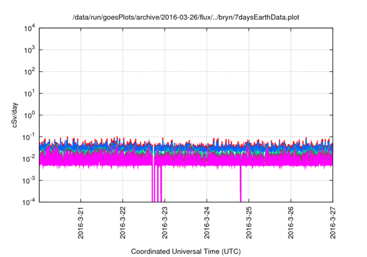Click the 2016-3-26 date label
Screen dimensions: 367x257
[x=291, y=223]
